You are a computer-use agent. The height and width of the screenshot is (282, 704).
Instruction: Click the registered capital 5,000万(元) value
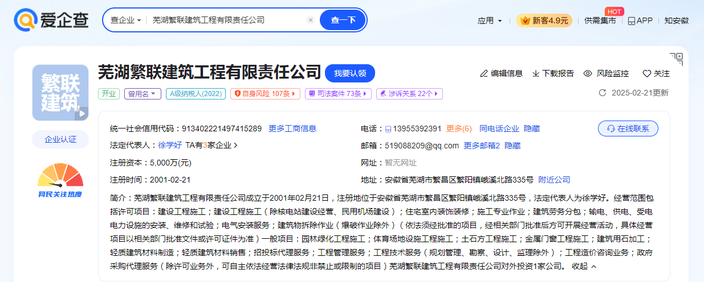click(x=170, y=163)
